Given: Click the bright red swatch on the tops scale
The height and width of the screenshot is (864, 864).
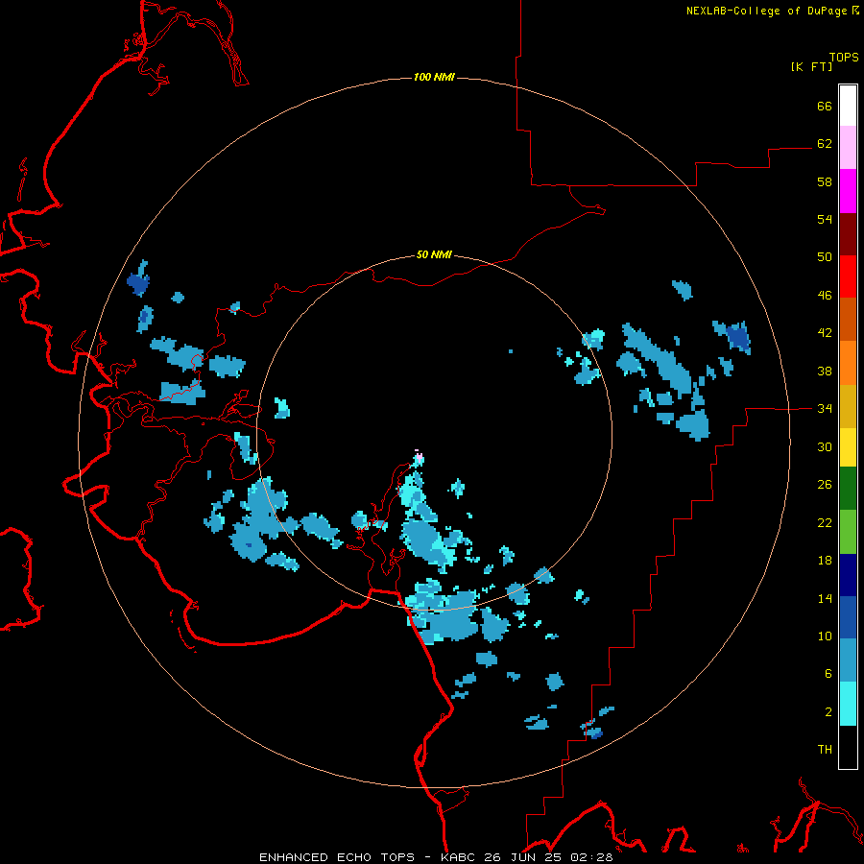Looking at the screenshot, I should (848, 276).
